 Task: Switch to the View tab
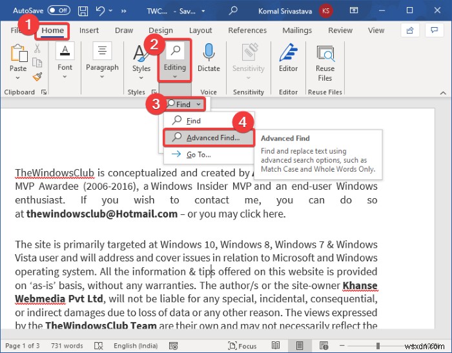click(x=376, y=30)
